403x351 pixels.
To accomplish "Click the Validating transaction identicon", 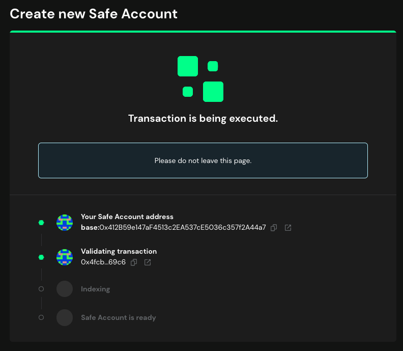I will [65, 257].
